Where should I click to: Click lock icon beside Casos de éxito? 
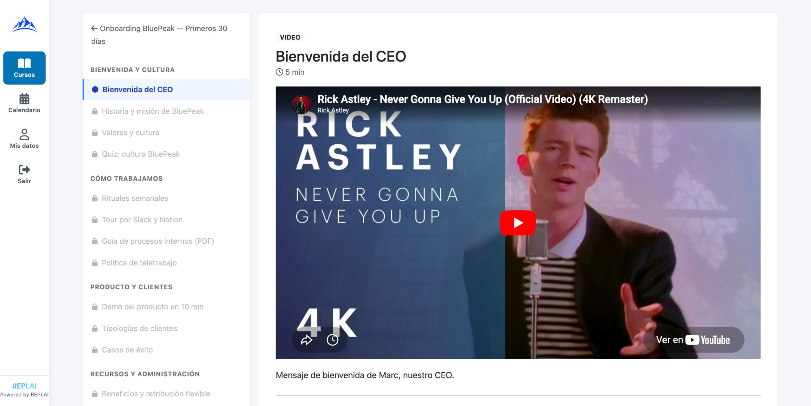click(x=94, y=350)
